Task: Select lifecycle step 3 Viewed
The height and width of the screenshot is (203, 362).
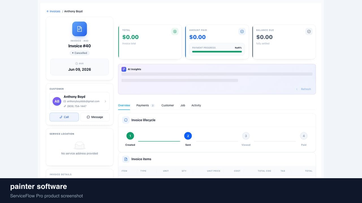Action: click(246, 136)
